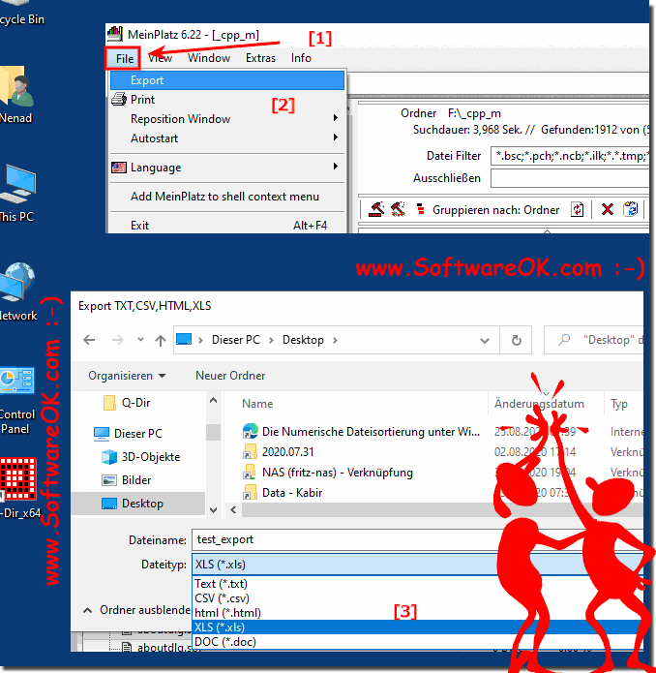
Task: Open the Network desktop icon
Action: (x=18, y=291)
